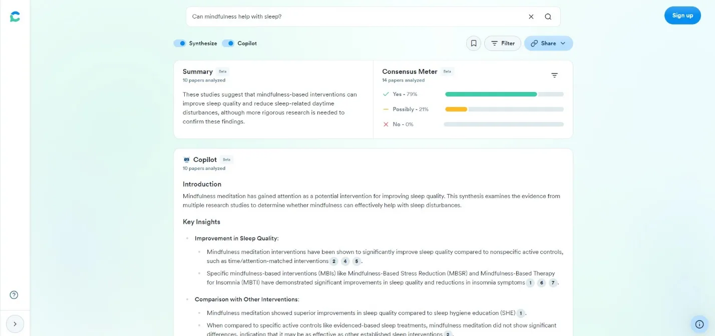
Task: Expand the Share dropdown
Action: click(x=548, y=43)
